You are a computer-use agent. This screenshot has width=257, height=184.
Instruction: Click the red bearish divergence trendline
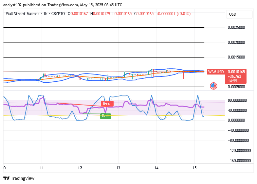80,105
